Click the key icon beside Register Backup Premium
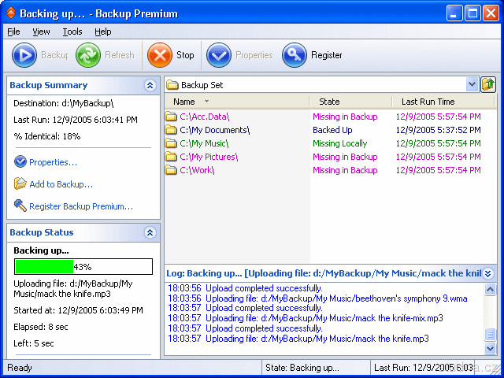Screen dimensions: 504x378 click(20, 206)
